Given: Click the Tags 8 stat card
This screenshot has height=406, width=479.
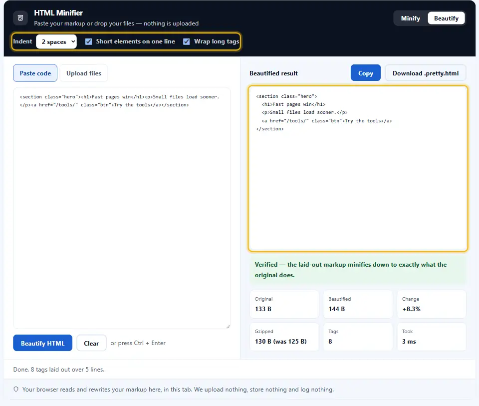Looking at the screenshot, I should (358, 337).
